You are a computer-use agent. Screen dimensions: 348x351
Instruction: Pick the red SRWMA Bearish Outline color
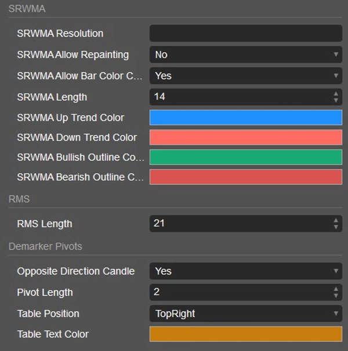point(245,177)
